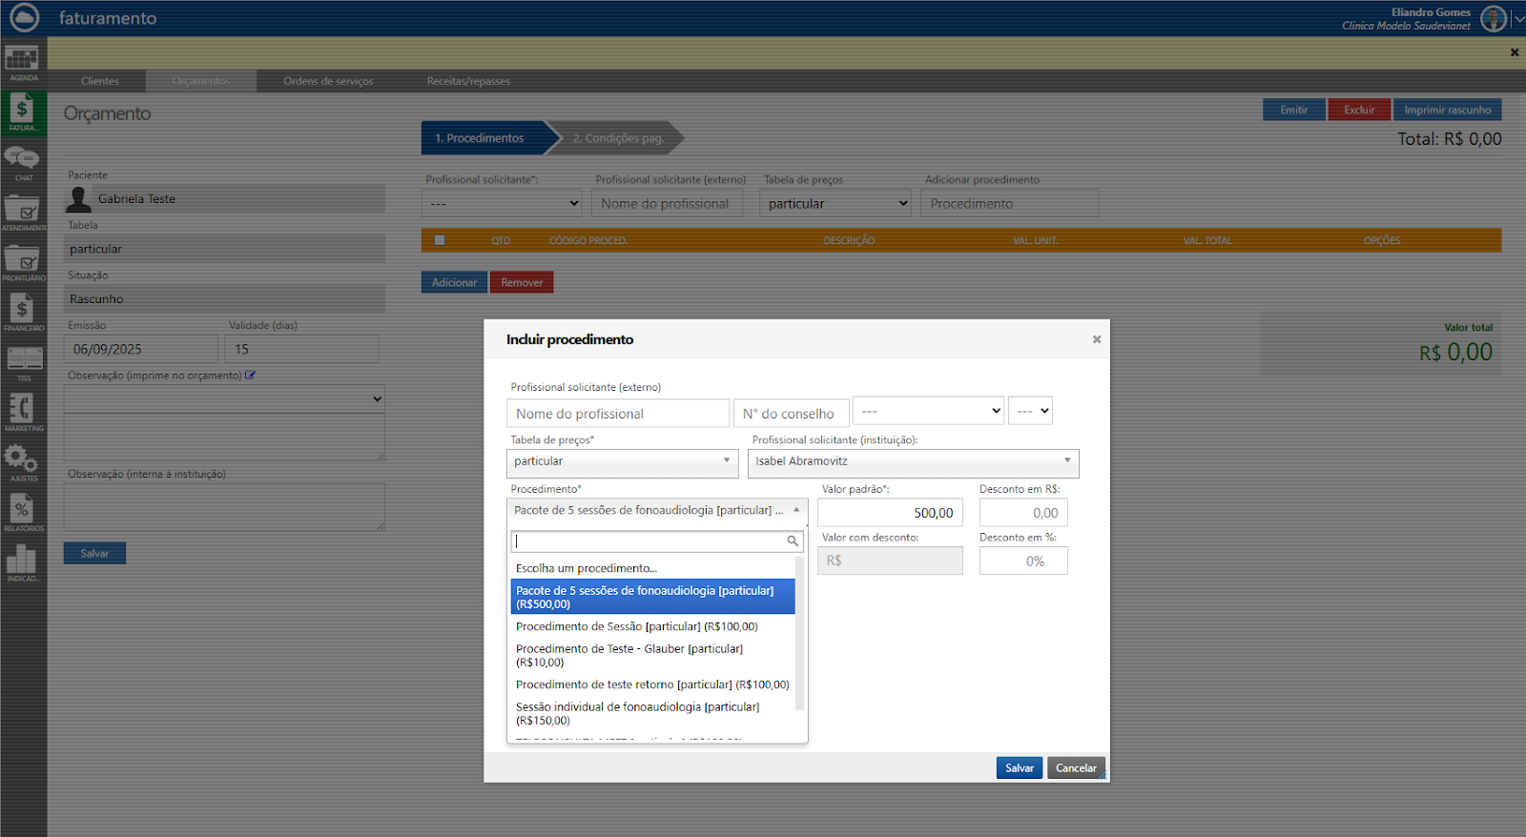The width and height of the screenshot is (1526, 837).
Task: Click the search magnifier in procedure dropdown
Action: [793, 541]
